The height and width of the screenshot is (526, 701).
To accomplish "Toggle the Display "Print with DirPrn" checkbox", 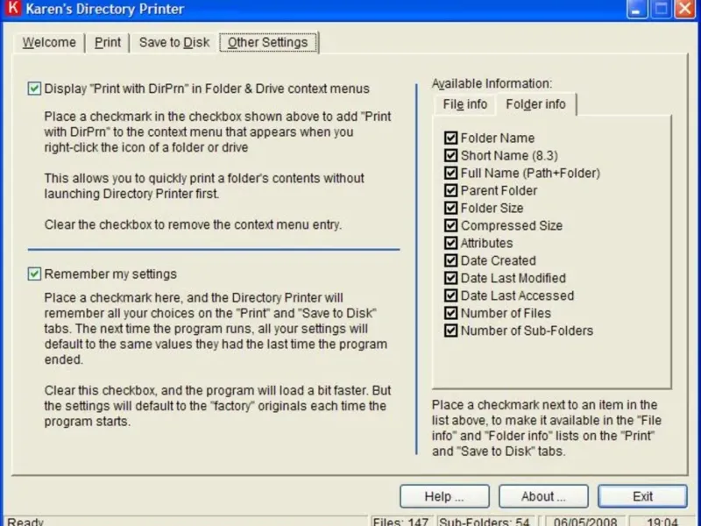I will click(34, 89).
